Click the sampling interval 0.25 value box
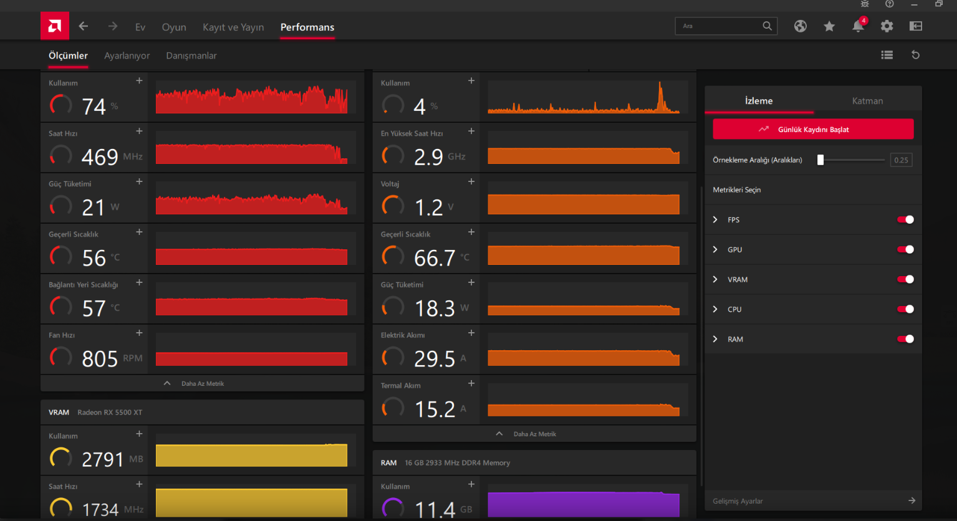The height and width of the screenshot is (521, 957). pos(901,160)
